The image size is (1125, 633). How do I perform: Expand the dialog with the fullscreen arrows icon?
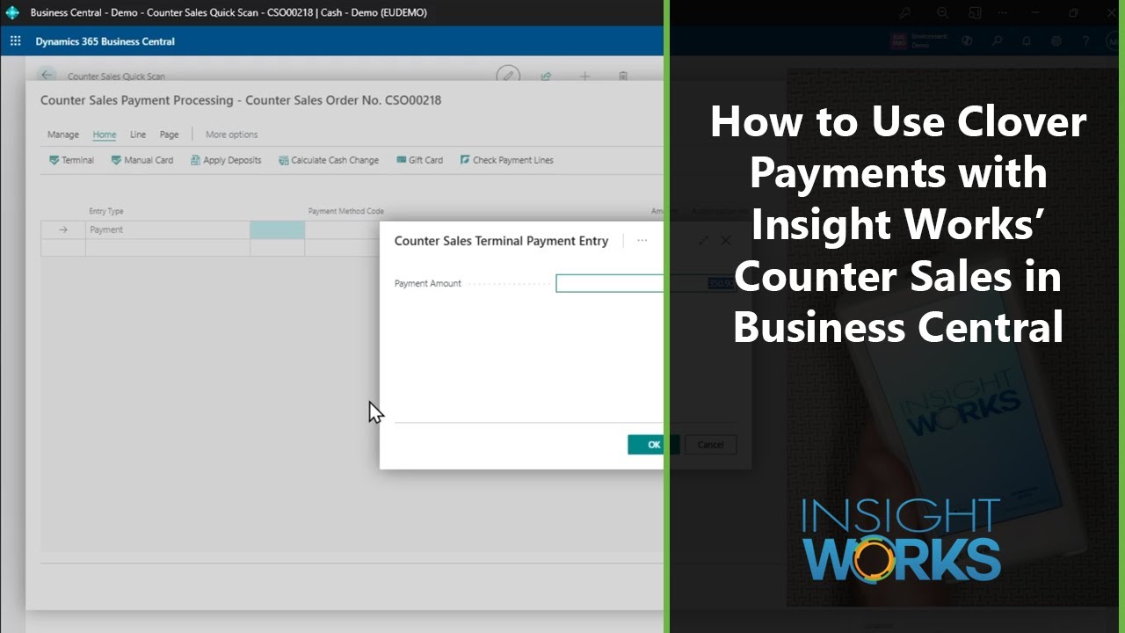[x=703, y=240]
